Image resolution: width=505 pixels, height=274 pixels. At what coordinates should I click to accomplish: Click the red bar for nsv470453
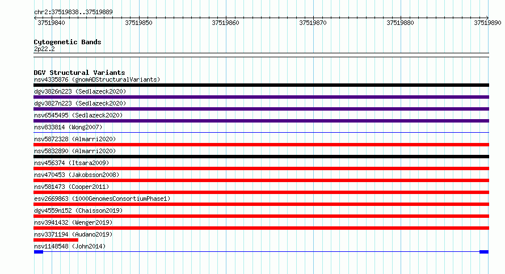pyautogui.click(x=261, y=180)
